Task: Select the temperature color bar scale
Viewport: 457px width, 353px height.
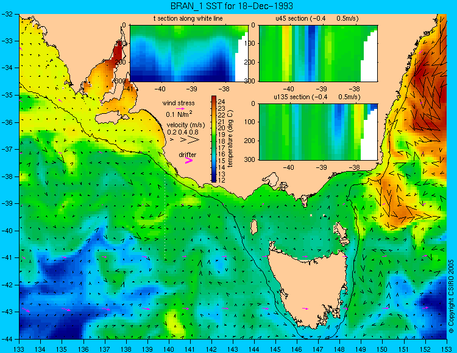Action: [214, 139]
